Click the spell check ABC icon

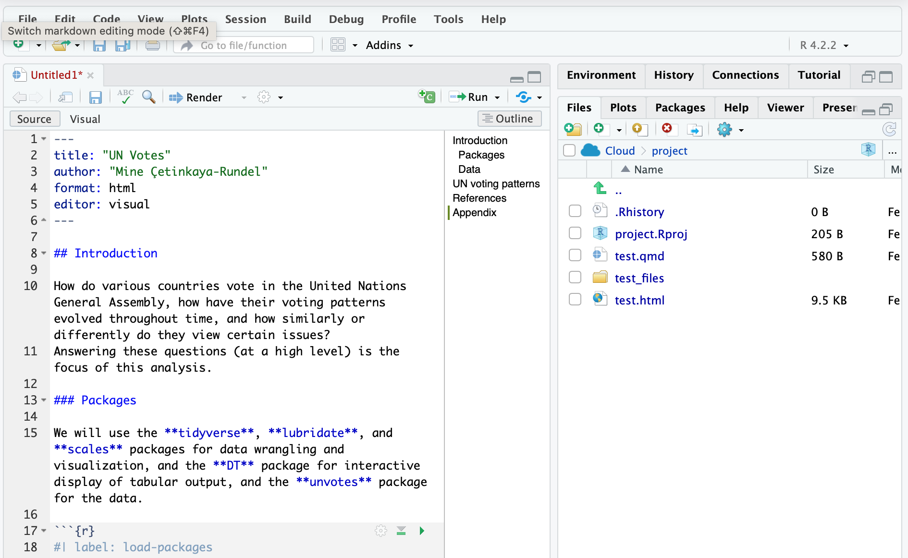click(125, 97)
